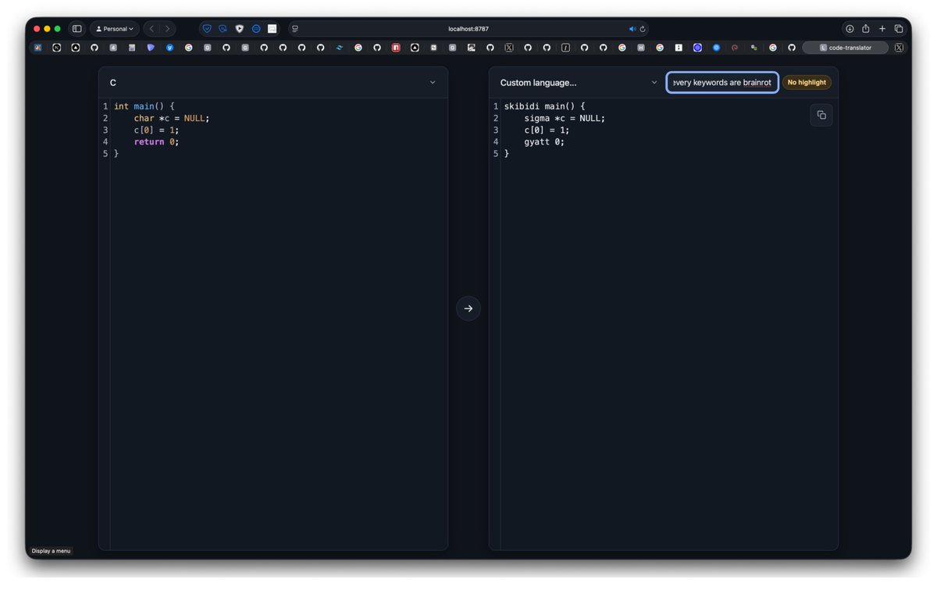This screenshot has width=937, height=593.
Task: Toggle the No highlight badge
Action: [x=807, y=83]
